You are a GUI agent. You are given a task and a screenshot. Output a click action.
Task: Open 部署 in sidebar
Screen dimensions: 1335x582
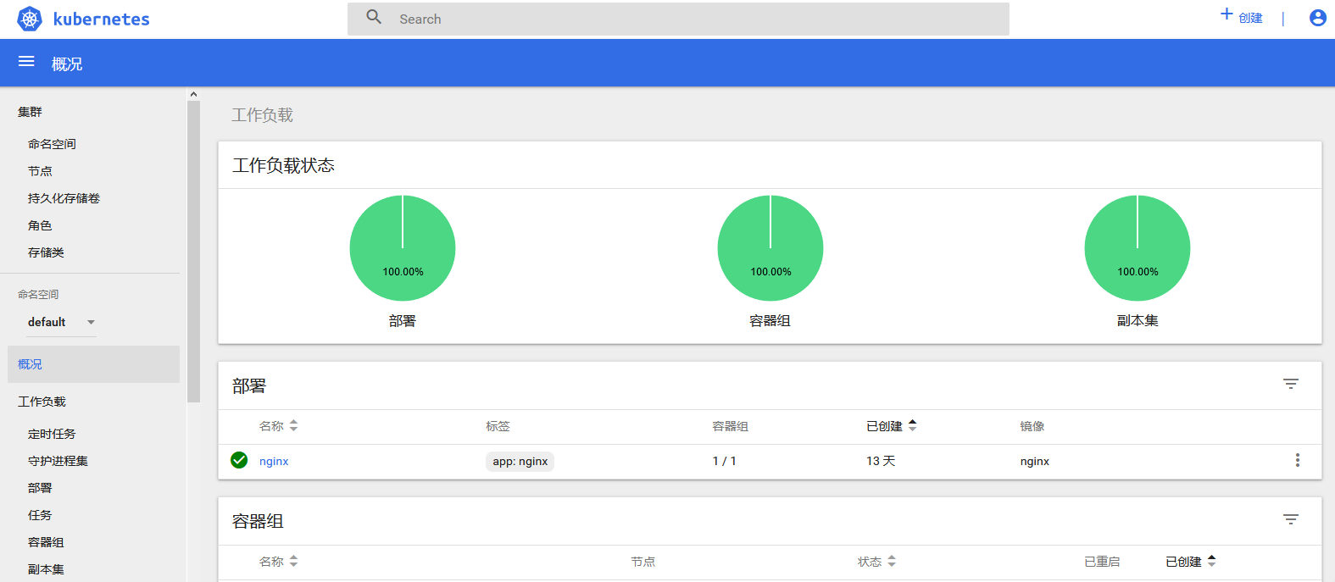[40, 488]
